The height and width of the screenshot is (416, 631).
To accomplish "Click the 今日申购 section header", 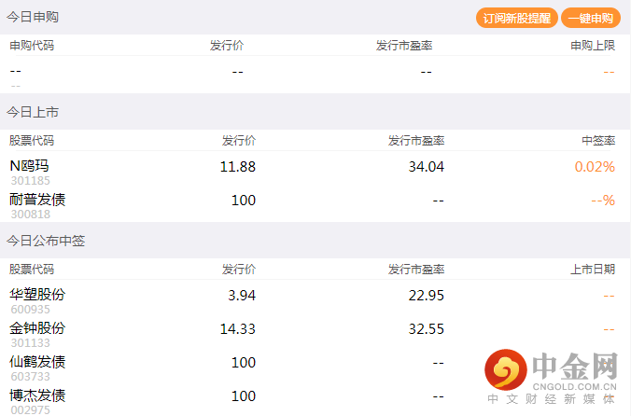I will (33, 17).
